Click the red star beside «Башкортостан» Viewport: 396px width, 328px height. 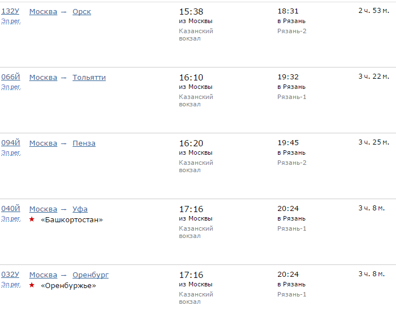tap(32, 219)
